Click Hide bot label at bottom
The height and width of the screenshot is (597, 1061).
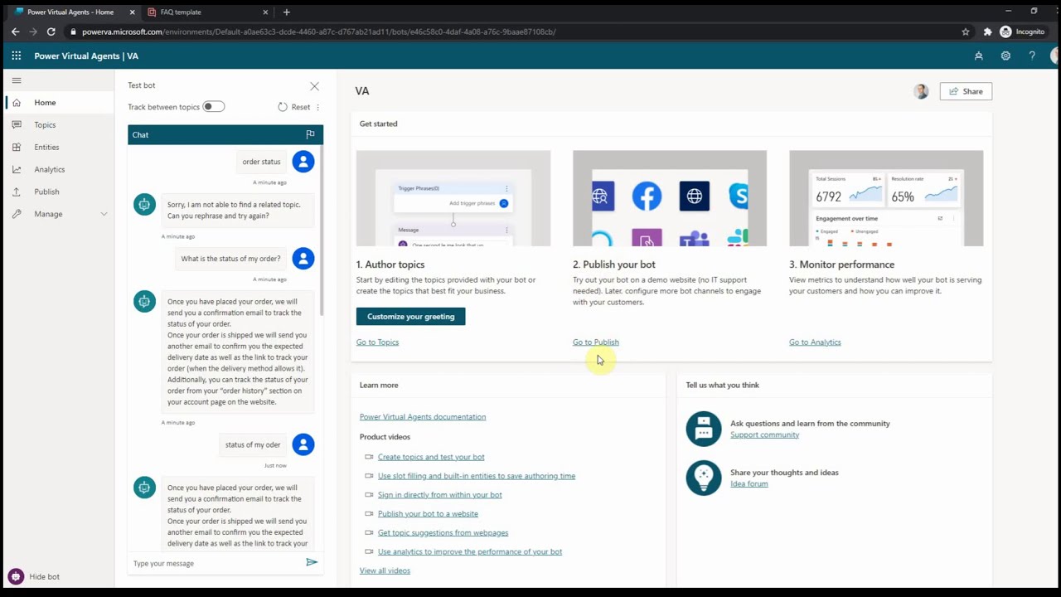(44, 576)
